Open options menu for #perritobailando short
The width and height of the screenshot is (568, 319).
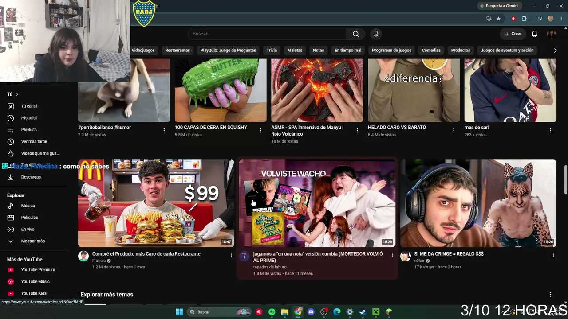pos(164,130)
